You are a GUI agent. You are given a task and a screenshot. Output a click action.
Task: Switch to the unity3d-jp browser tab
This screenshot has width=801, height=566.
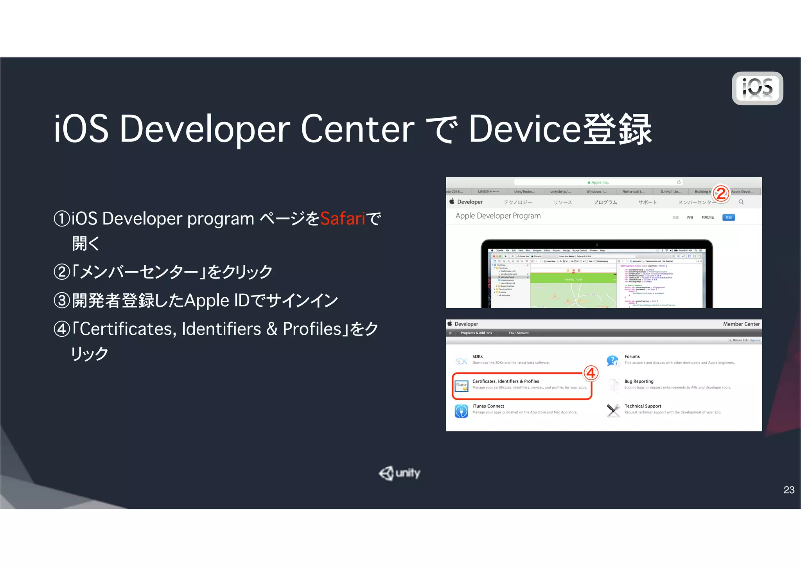point(560,192)
